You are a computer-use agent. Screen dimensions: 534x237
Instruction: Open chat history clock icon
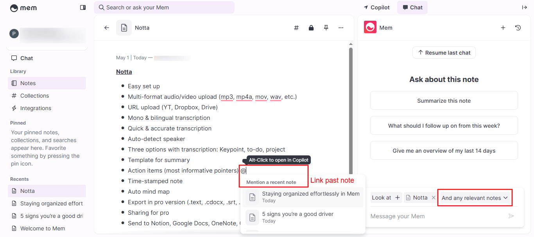point(518,28)
